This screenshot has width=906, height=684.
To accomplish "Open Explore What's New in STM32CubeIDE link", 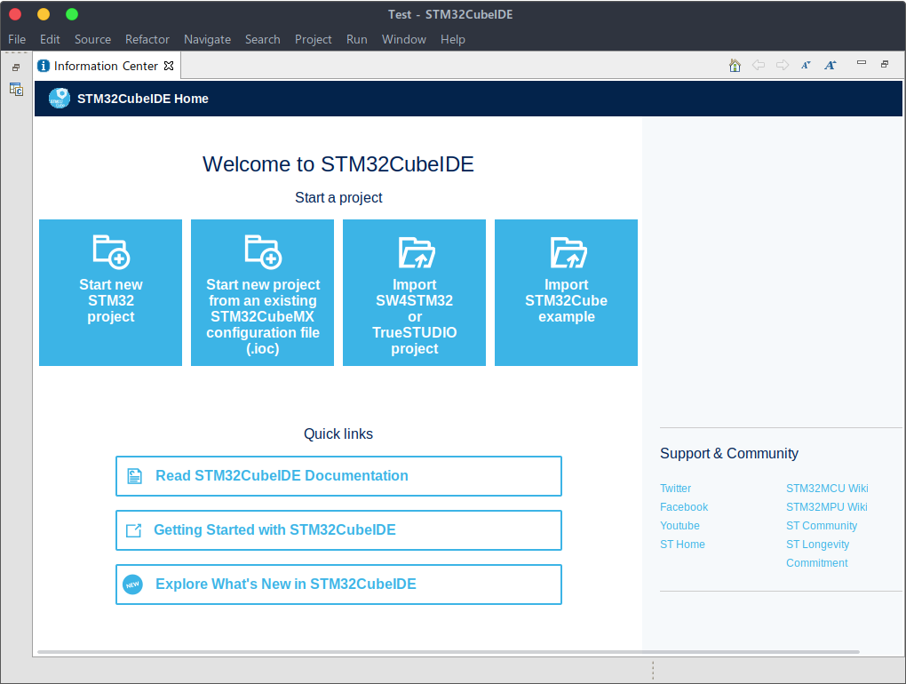I will (x=338, y=585).
